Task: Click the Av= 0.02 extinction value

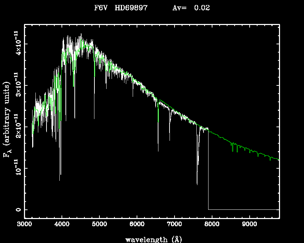Action: click(191, 8)
